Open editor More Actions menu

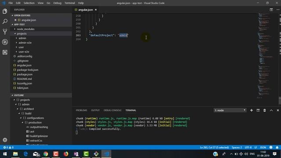tap(278, 10)
